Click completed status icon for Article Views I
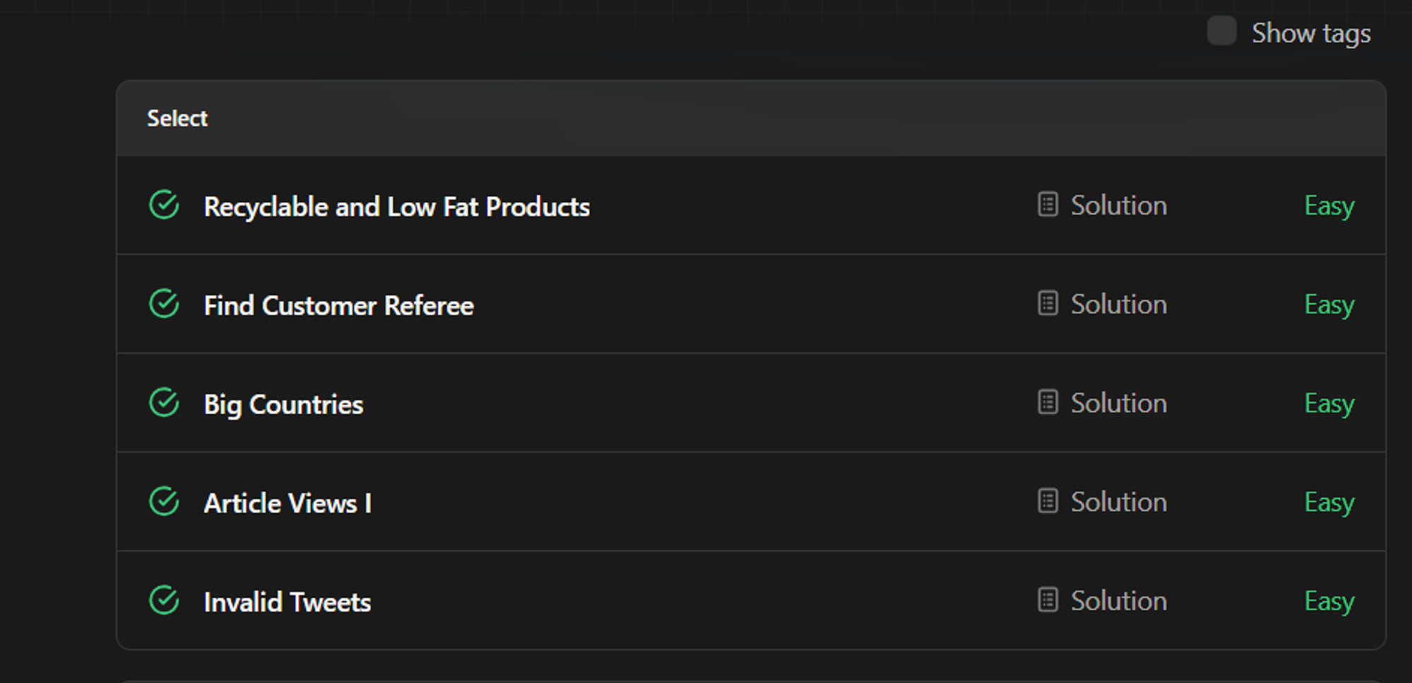The image size is (1412, 683). (x=164, y=502)
